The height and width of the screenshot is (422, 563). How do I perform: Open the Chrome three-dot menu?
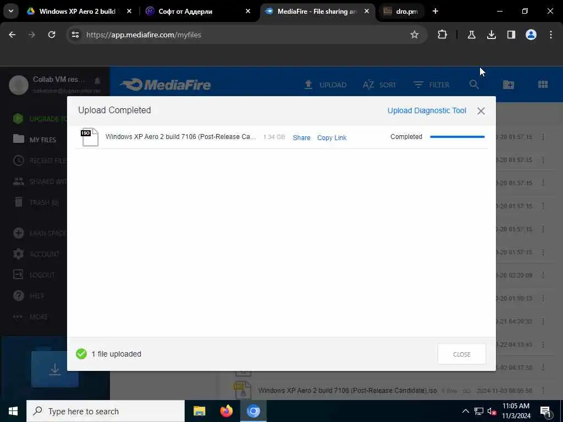pos(551,35)
